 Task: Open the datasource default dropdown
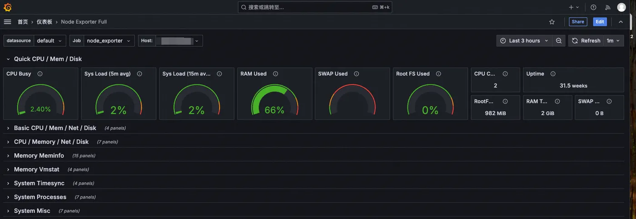coord(50,41)
